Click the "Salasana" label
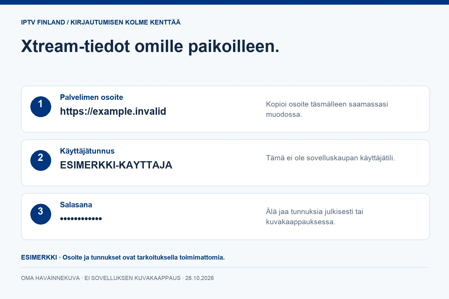 [76, 205]
